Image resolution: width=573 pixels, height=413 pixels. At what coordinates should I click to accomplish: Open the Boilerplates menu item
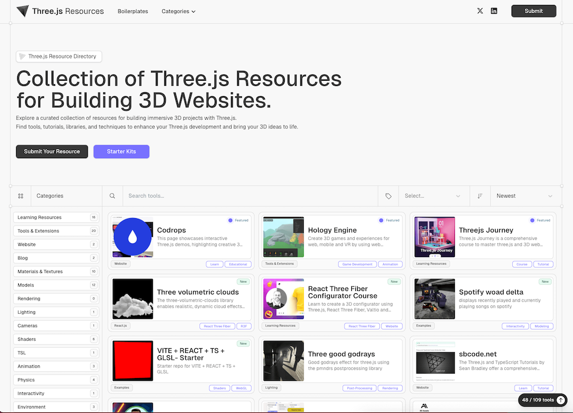[x=132, y=10]
